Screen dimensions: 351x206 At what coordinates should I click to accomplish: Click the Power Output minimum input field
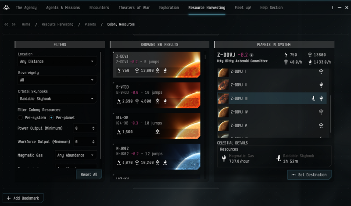[85, 128]
